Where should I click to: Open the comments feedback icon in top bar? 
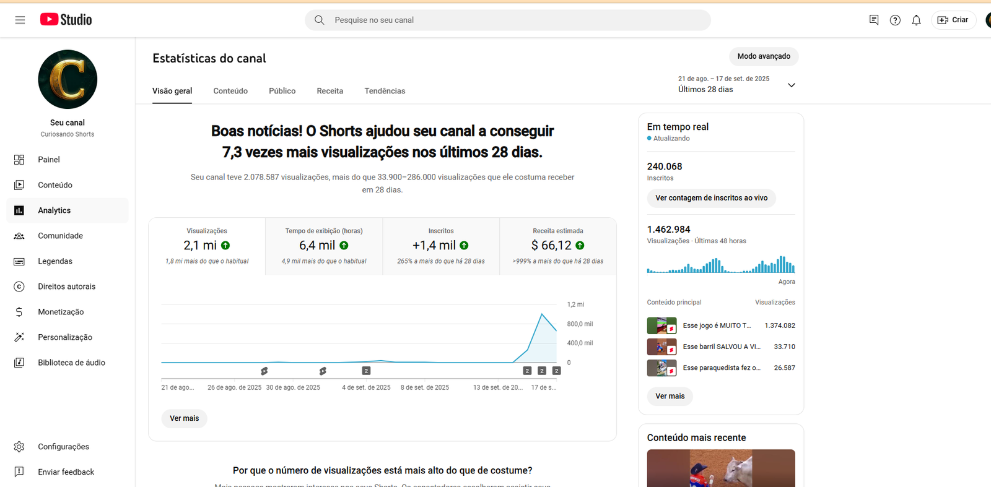coord(874,20)
